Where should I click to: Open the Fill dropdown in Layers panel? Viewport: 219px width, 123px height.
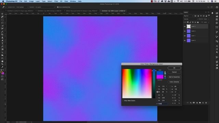coord(208,22)
